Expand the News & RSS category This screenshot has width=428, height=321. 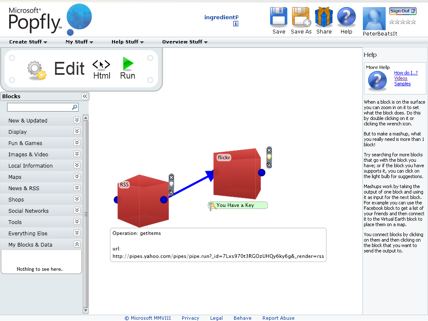coord(77,188)
